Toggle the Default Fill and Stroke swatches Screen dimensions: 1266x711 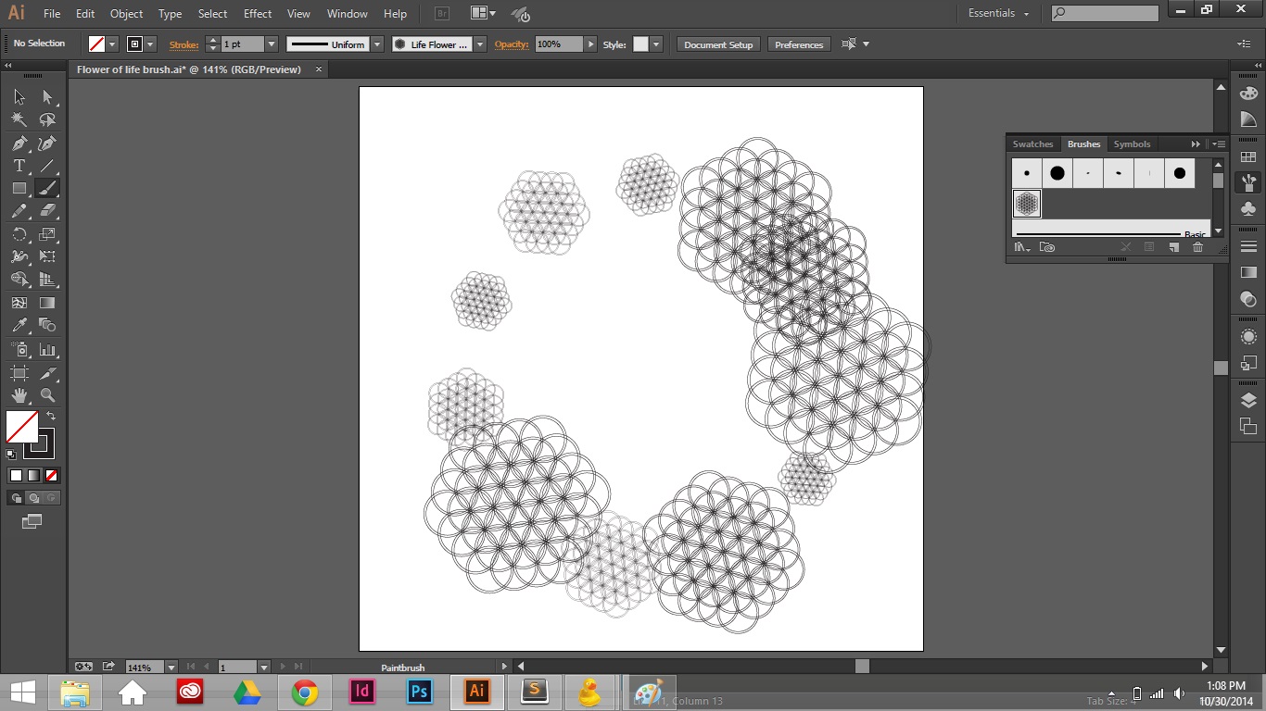click(12, 455)
